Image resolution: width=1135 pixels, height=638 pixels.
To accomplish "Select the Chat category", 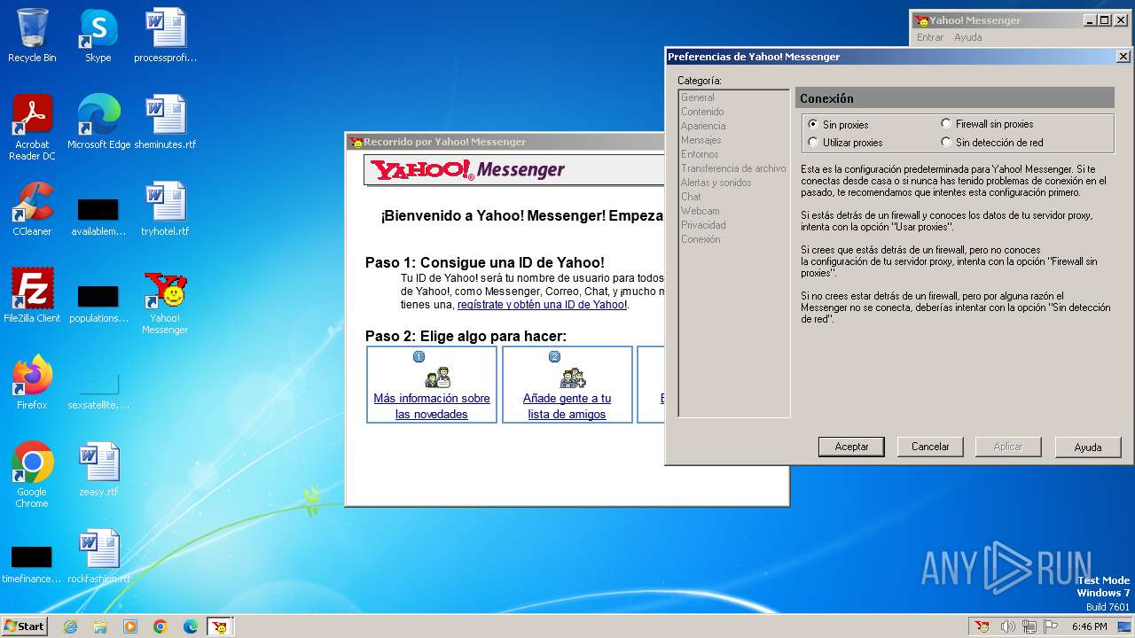I will click(691, 197).
